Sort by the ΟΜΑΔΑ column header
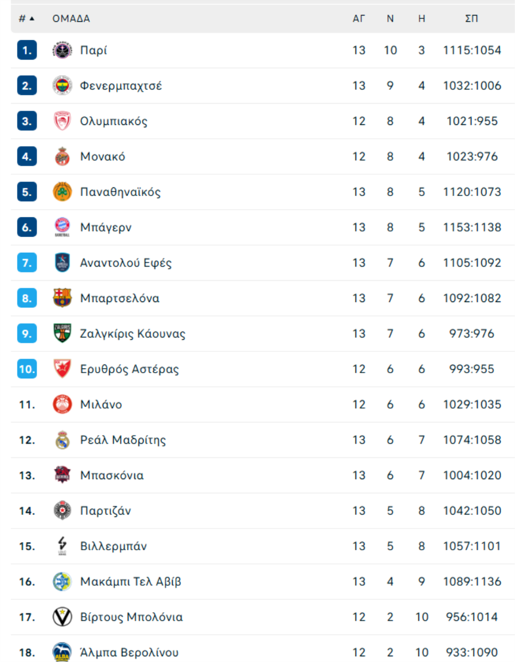 71,18
